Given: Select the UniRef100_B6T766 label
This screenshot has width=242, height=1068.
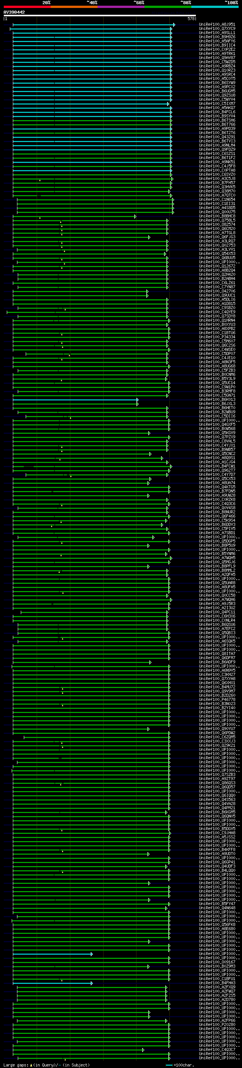Looking at the screenshot, I should coord(217,124).
